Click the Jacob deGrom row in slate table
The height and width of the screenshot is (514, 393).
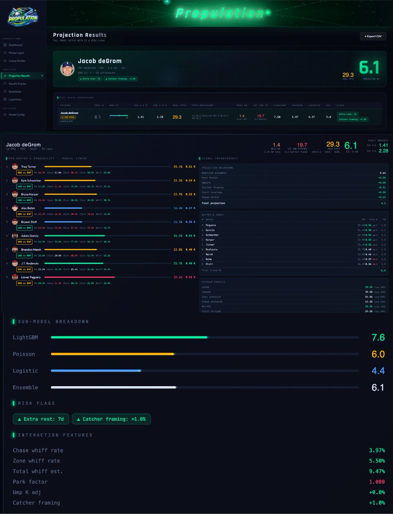coord(219,117)
